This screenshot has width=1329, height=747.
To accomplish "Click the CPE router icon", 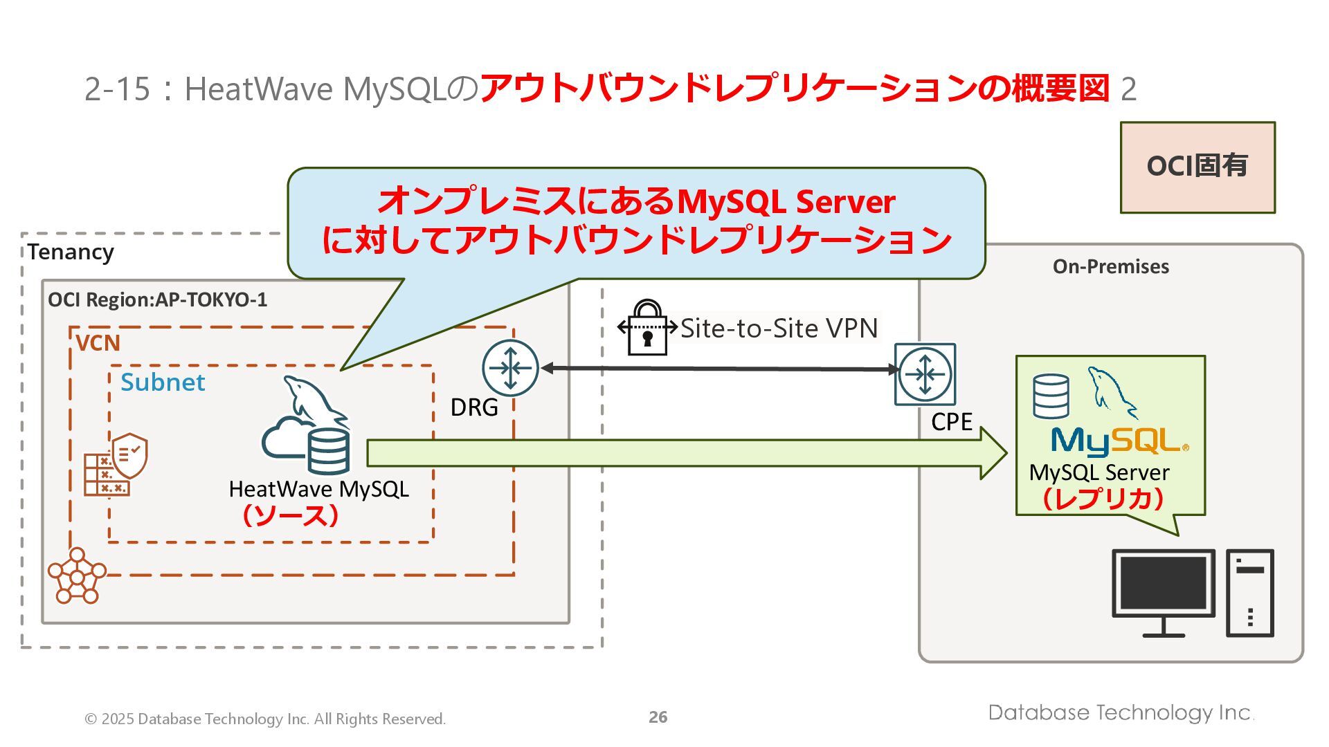I will (x=925, y=374).
